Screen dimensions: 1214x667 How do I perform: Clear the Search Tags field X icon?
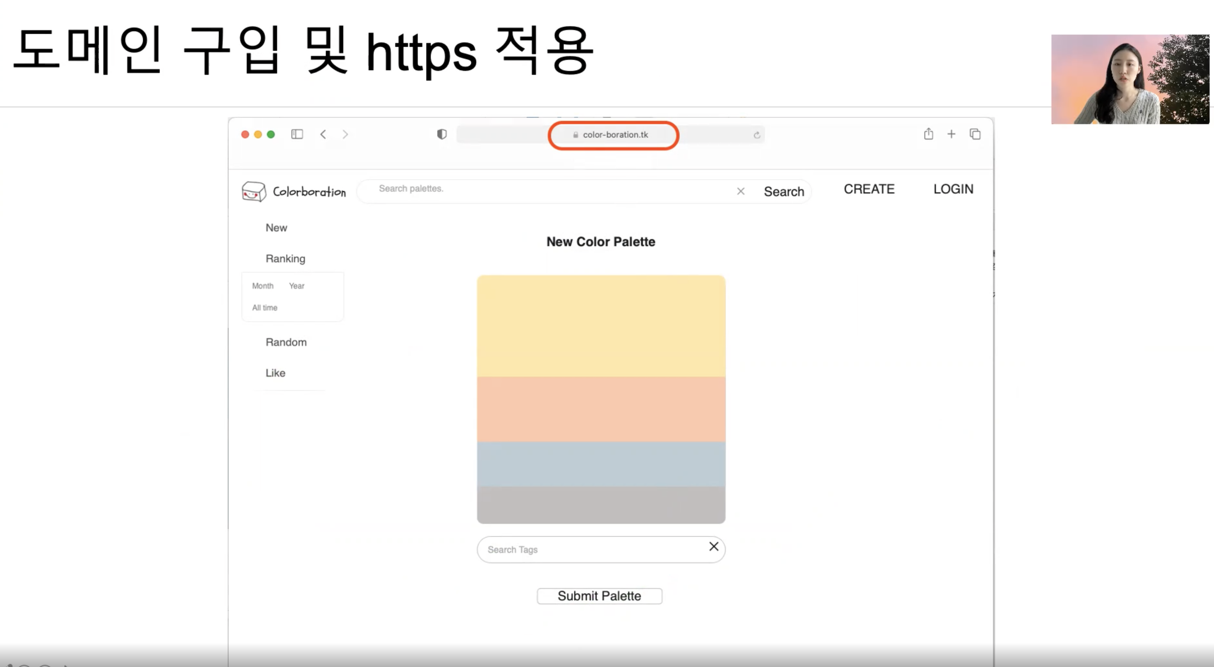pos(713,546)
